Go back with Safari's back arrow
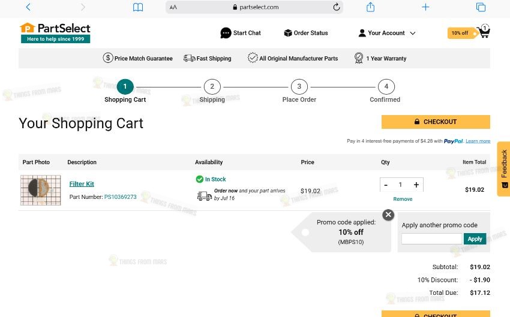 click(x=28, y=7)
